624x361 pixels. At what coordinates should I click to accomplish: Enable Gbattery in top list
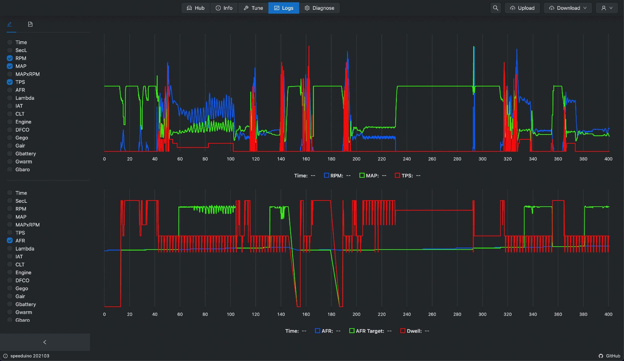(10, 154)
